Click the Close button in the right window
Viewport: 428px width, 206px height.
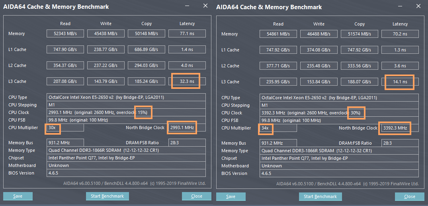click(x=409, y=196)
